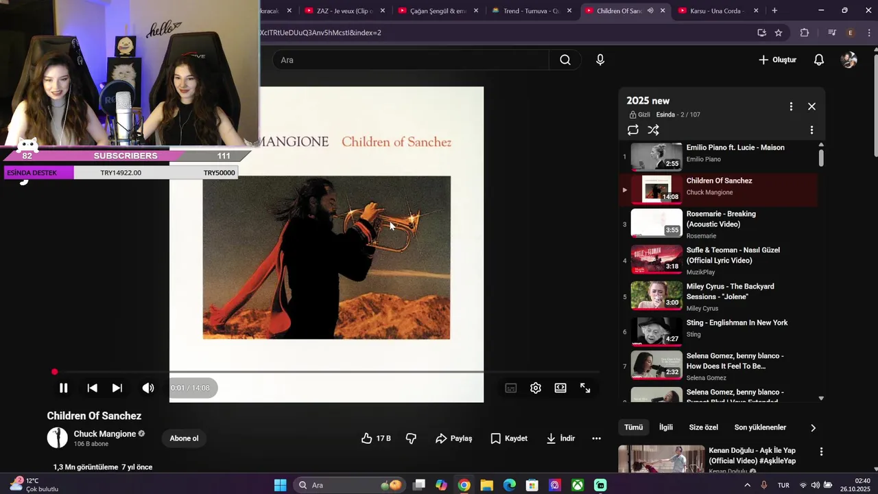Bookmark this page with star icon

coord(779,32)
